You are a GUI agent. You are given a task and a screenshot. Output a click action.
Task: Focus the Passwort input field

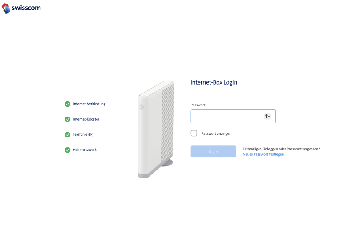(233, 117)
